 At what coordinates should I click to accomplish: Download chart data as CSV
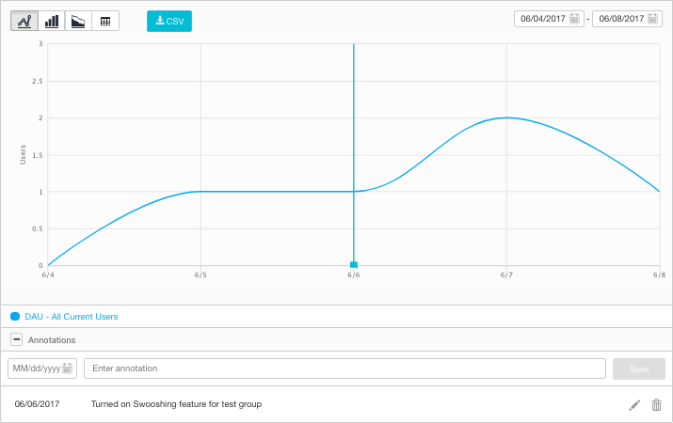point(169,21)
